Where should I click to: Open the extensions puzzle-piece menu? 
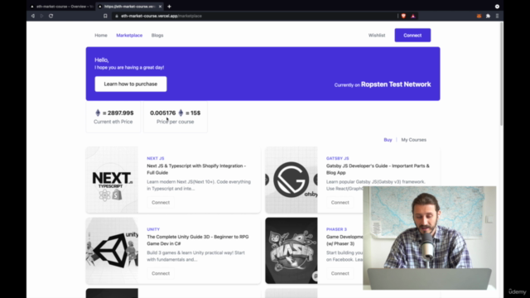coord(488,16)
